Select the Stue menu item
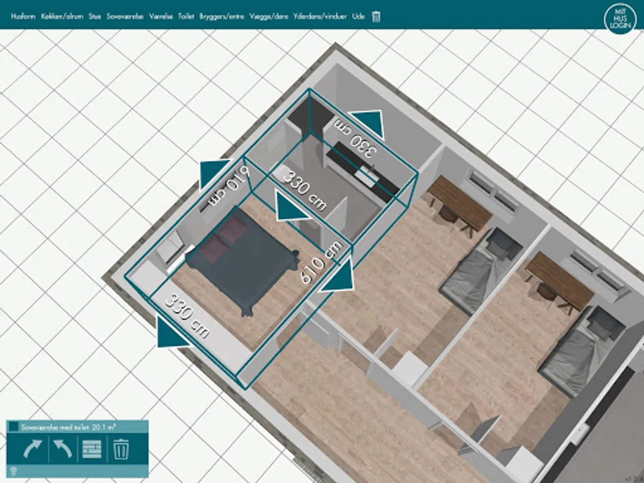This screenshot has width=644, height=483. [x=95, y=17]
